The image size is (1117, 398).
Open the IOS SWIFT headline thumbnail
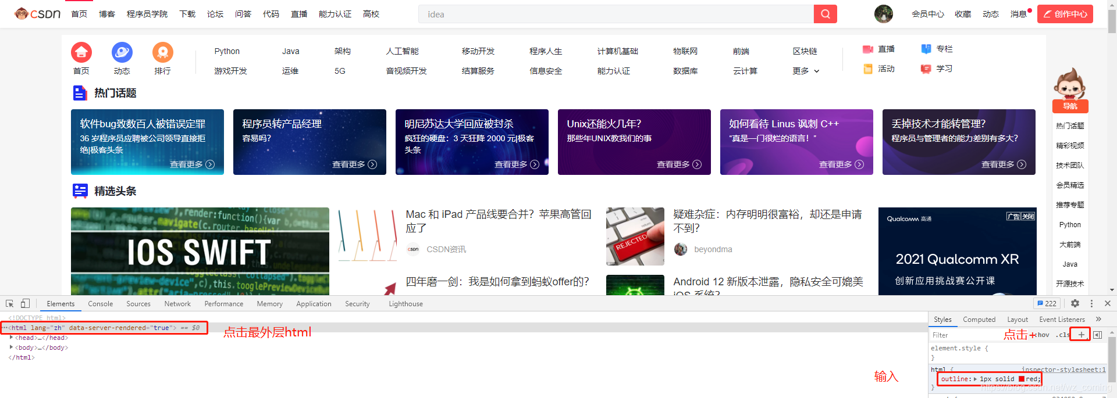tap(200, 251)
